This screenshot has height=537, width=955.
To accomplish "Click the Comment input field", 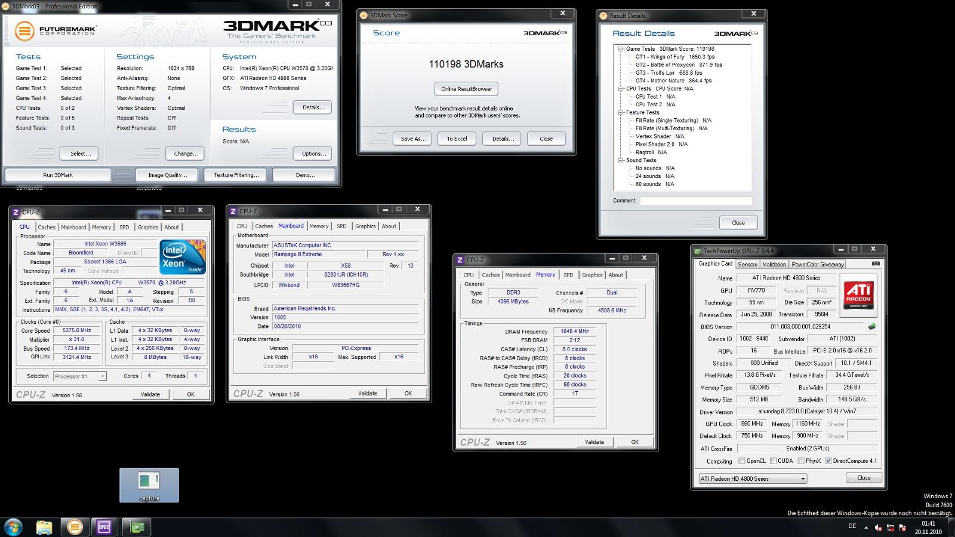I will [696, 201].
